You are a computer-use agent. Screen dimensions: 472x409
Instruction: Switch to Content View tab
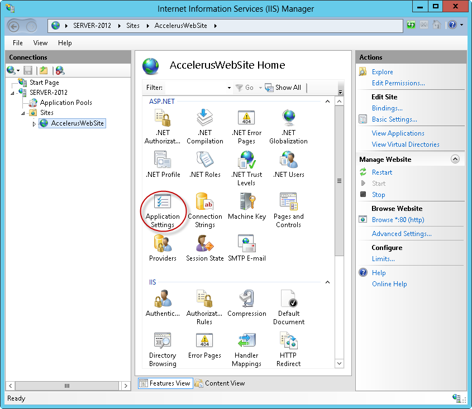click(220, 383)
